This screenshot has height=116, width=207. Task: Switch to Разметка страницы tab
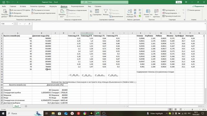(x=38, y=6)
